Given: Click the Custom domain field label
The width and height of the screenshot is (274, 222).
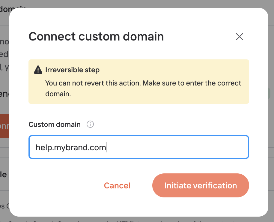Looking at the screenshot, I should (55, 124).
